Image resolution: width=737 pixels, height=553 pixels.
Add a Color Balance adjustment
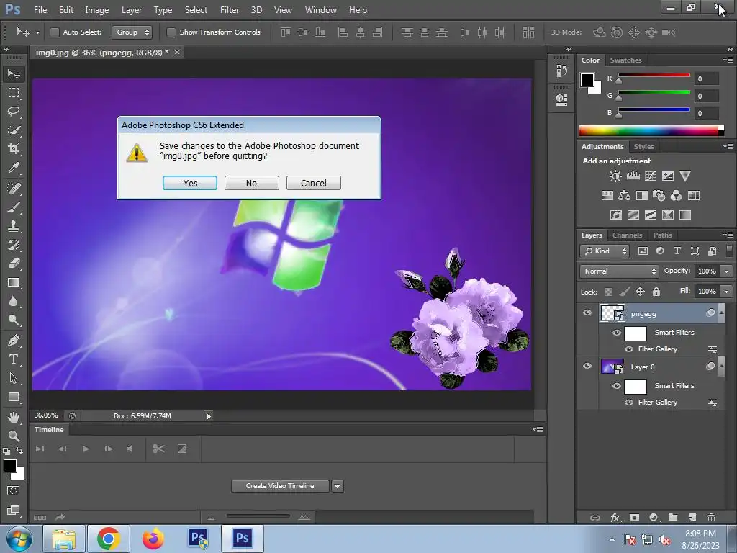click(x=625, y=196)
